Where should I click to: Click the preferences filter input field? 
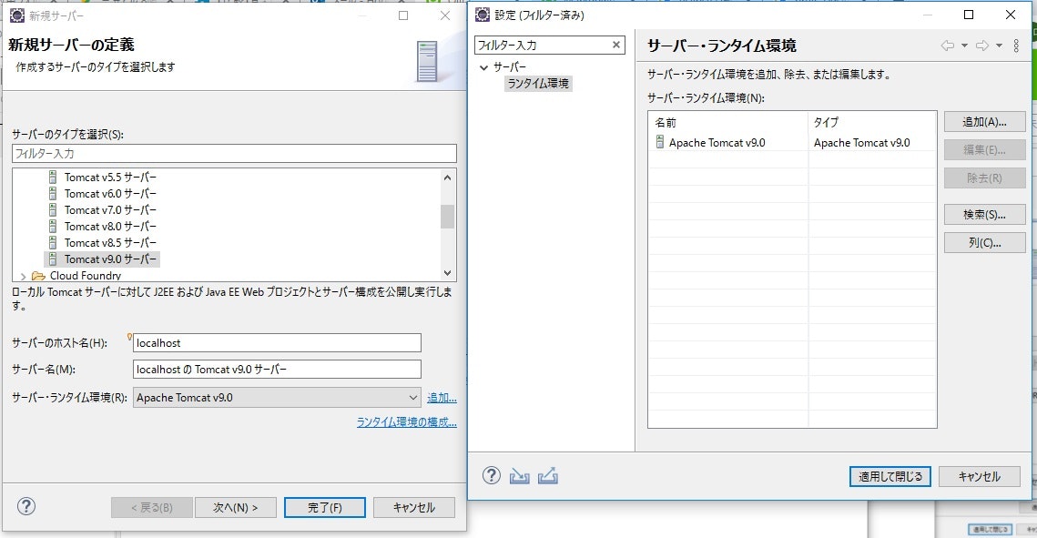543,45
